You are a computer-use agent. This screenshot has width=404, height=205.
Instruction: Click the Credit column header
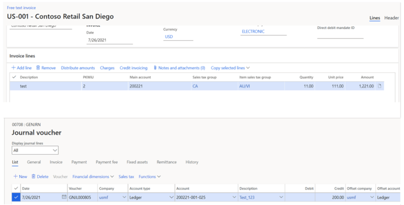[x=339, y=189]
